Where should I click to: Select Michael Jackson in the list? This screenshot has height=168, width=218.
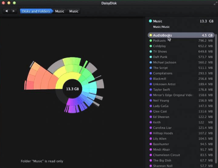(181, 62)
